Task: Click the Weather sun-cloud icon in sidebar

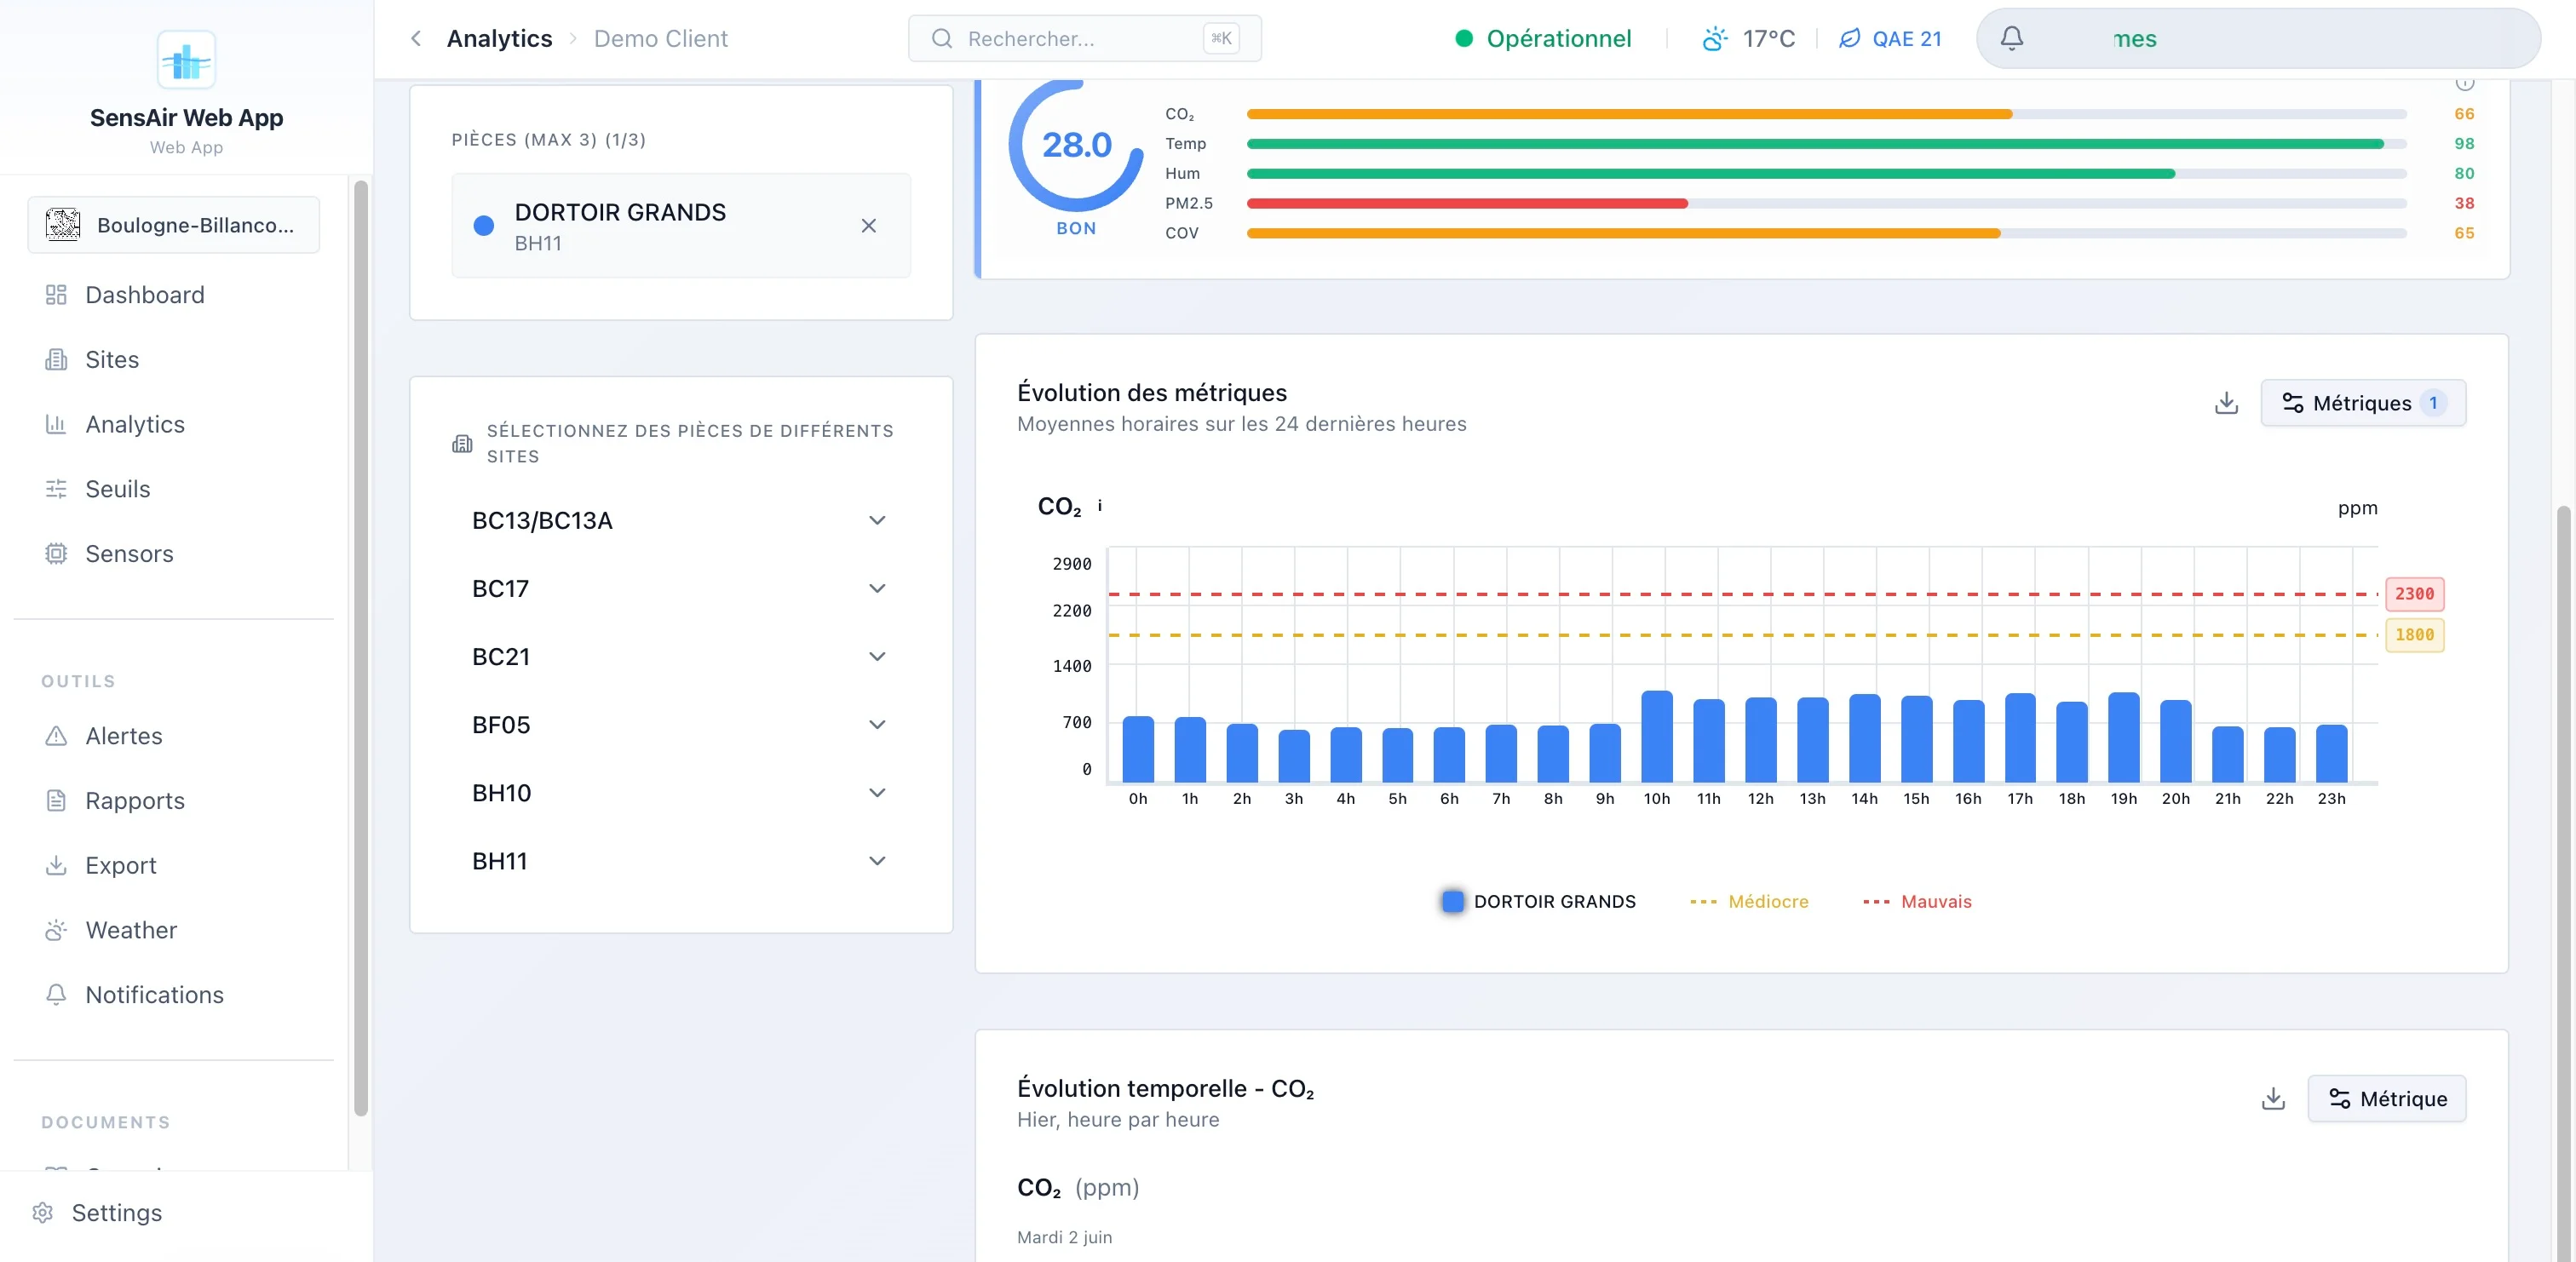Action: [x=56, y=930]
